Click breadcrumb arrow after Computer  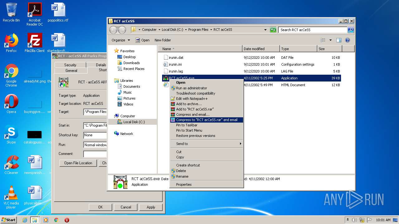(x=159, y=30)
